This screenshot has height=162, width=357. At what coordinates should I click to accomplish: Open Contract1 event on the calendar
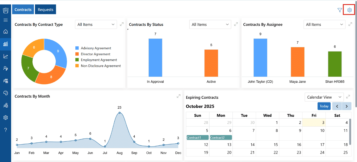pos(198,137)
